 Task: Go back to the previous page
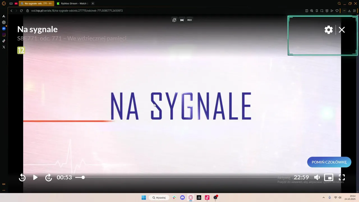(x=11, y=11)
